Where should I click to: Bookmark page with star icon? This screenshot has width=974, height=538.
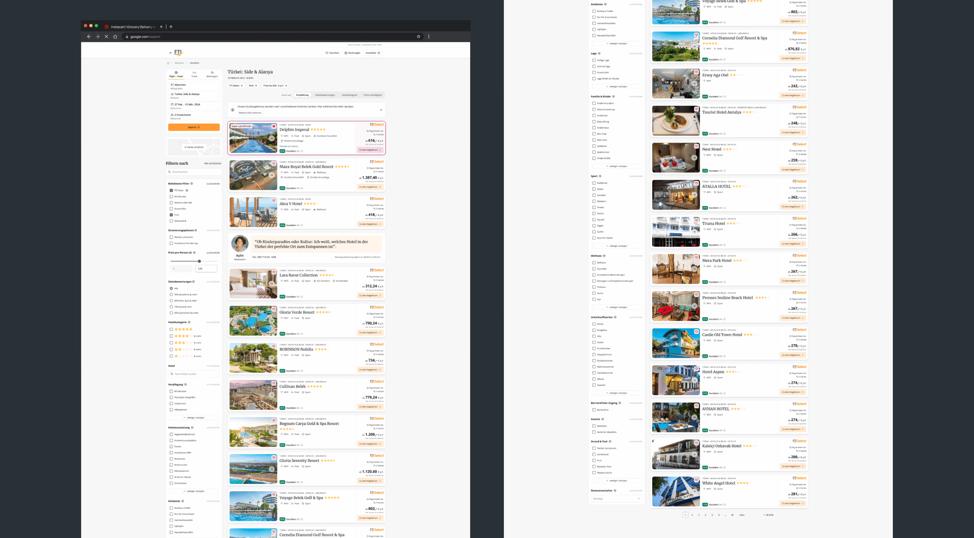point(419,37)
